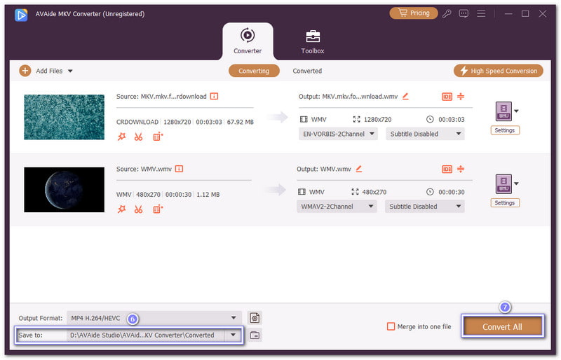
Task: Enable High Speed Conversion
Action: coord(499,71)
